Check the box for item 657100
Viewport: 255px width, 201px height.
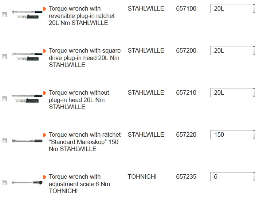4,15
